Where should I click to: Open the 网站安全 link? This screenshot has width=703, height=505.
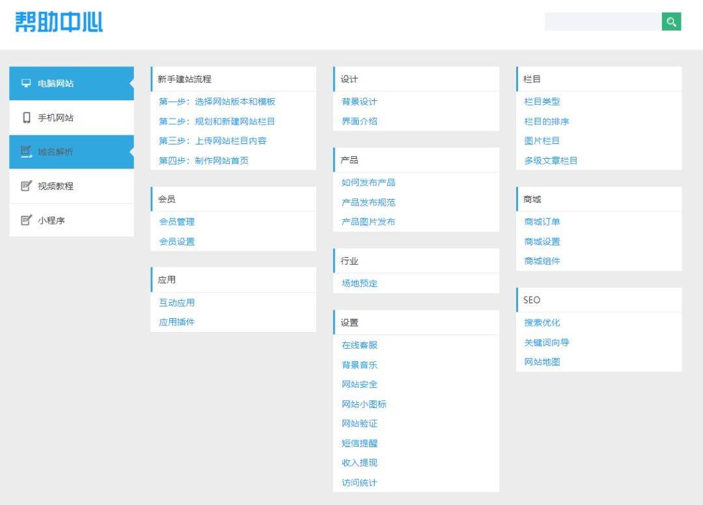click(359, 385)
